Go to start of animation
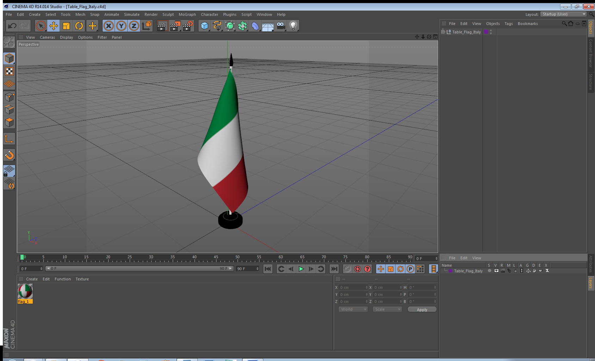This screenshot has height=361, width=595. click(268, 269)
